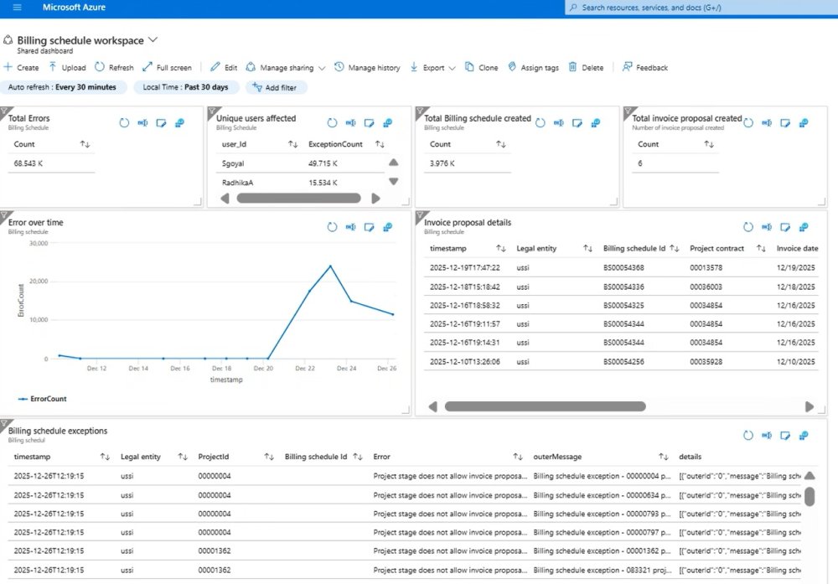Viewport: 838px width, 584px height.
Task: Open the Manage sharing dropdown
Action: coord(287,68)
